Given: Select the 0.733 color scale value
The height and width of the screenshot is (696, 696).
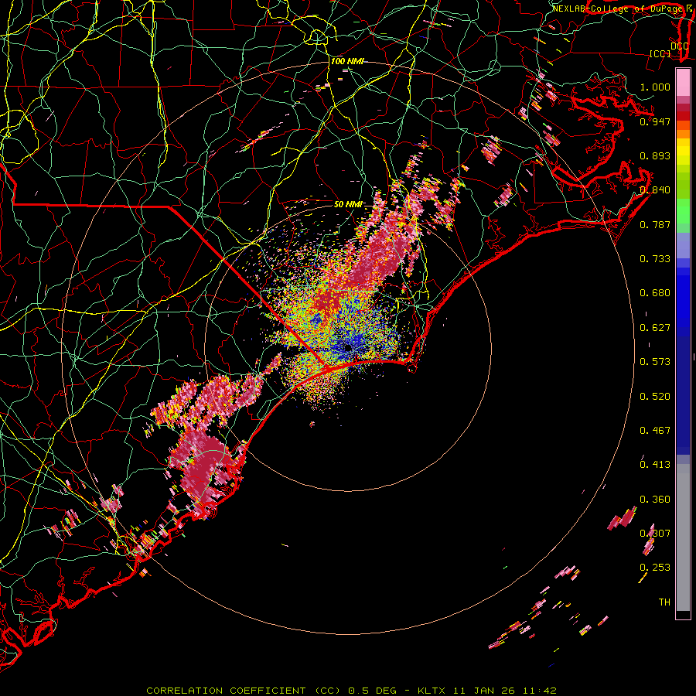Looking at the screenshot, I should (x=655, y=259).
